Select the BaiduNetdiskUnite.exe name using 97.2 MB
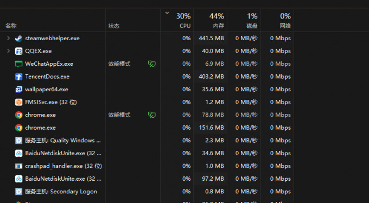Image resolution: width=369 pixels, height=203 pixels. click(63, 179)
